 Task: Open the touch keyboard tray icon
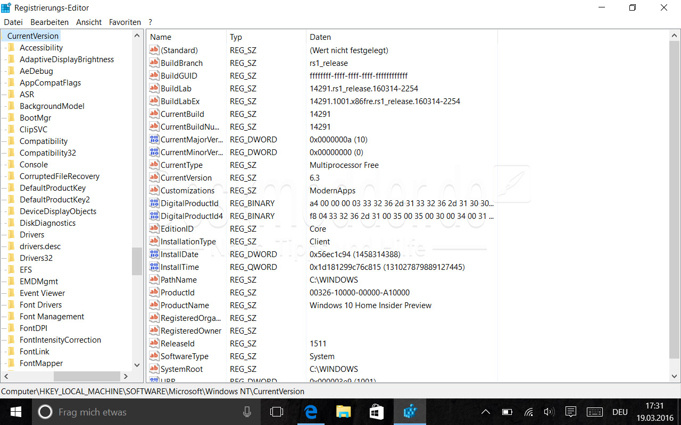click(595, 412)
